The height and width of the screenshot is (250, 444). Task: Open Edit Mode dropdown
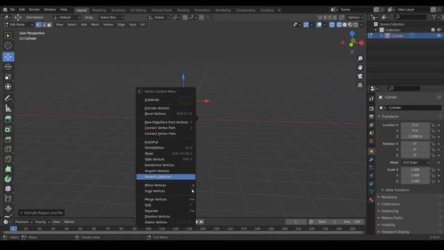click(x=18, y=25)
